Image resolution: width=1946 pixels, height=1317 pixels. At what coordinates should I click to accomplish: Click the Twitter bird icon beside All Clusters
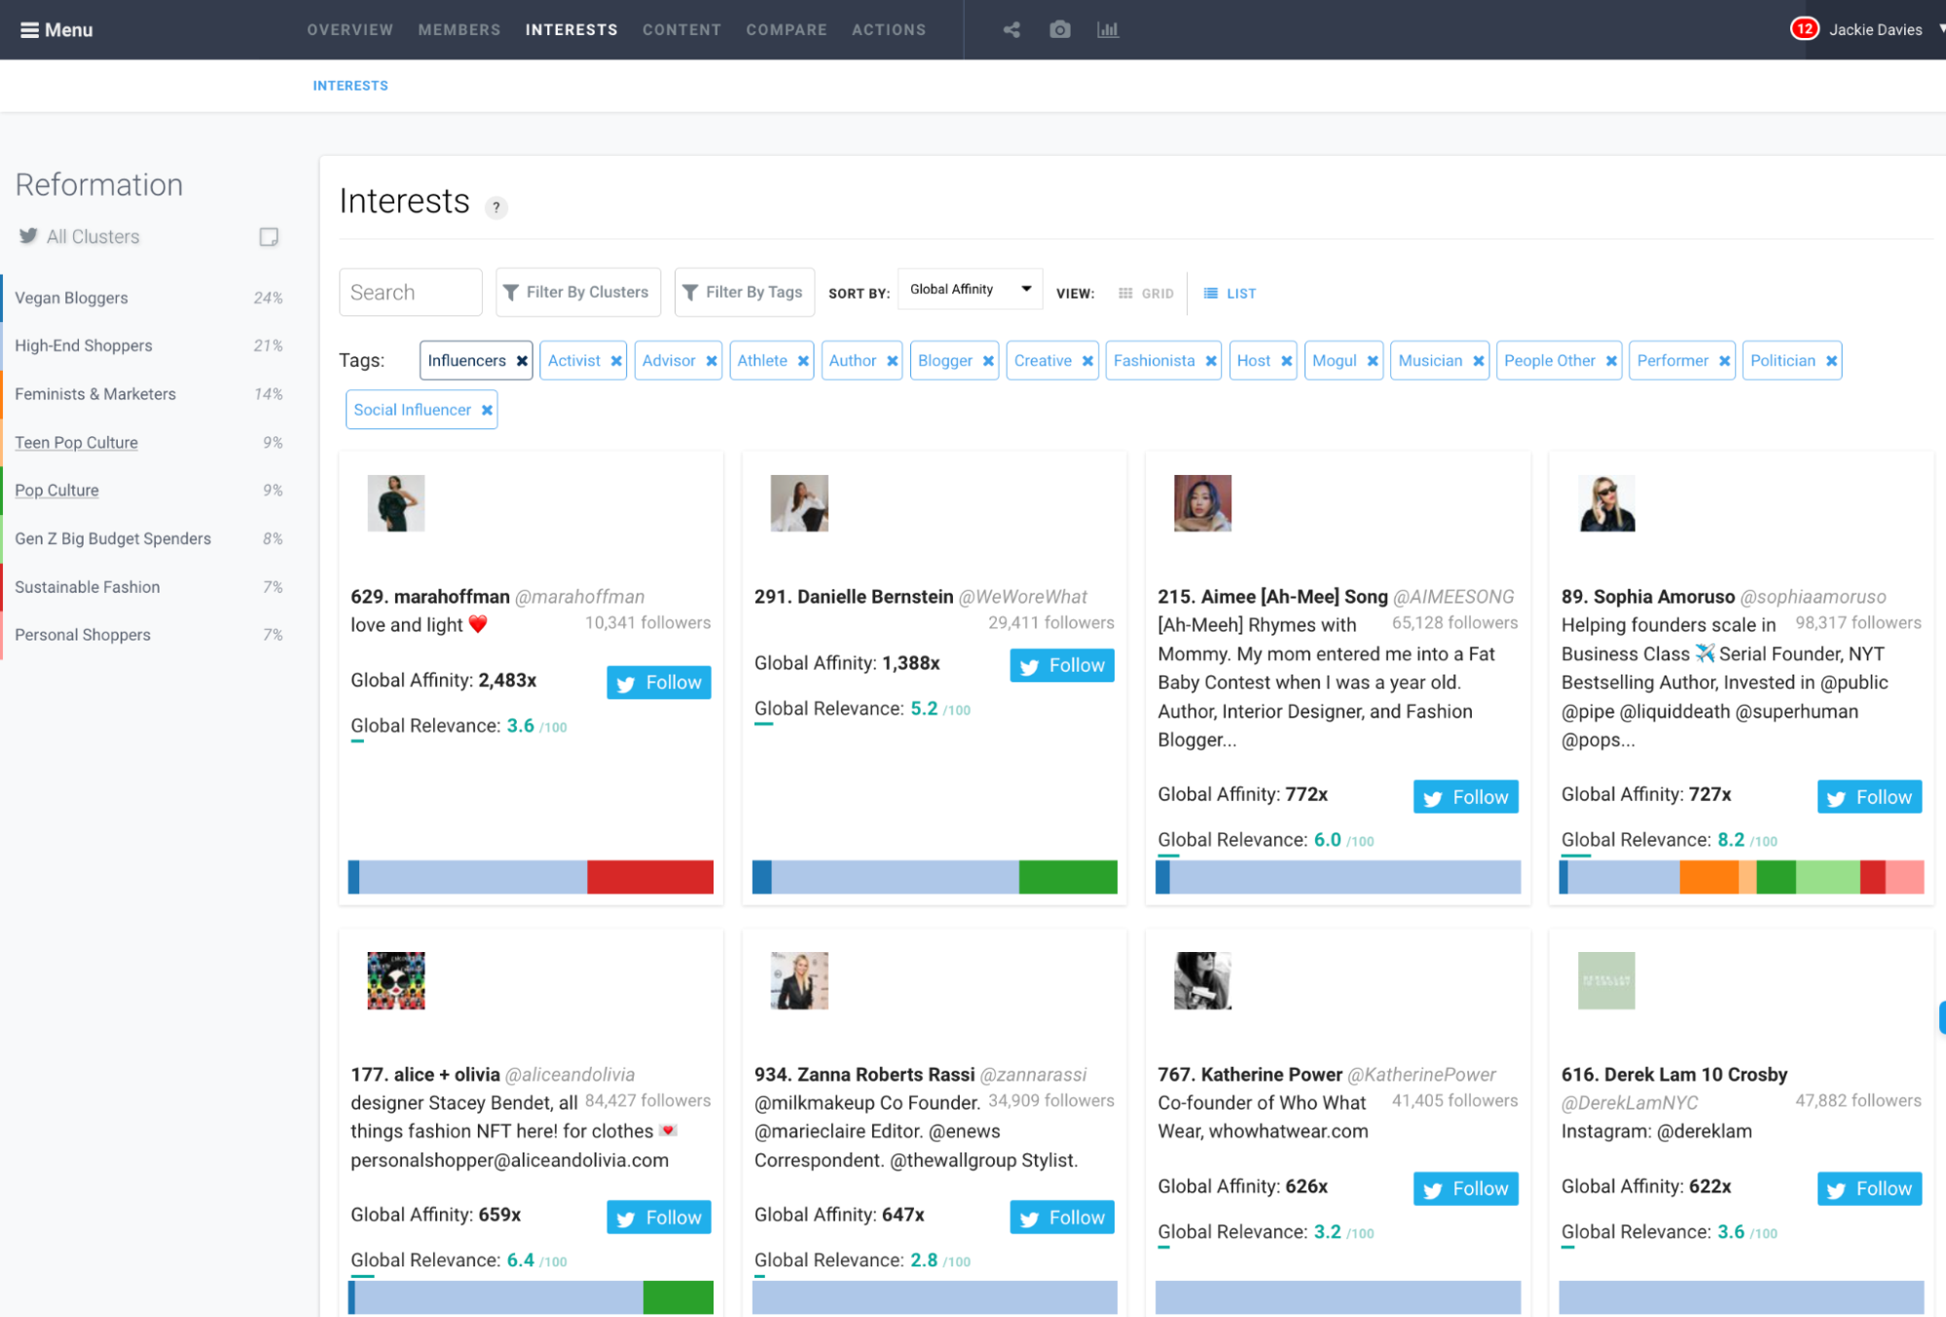point(28,236)
